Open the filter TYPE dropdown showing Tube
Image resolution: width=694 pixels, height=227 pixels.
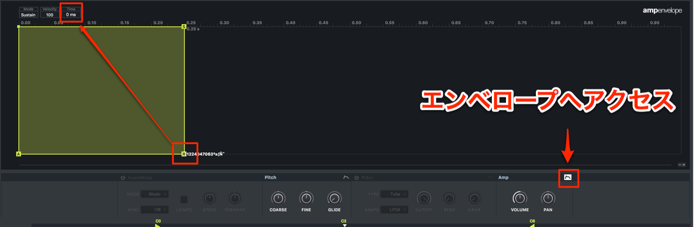pyautogui.click(x=394, y=194)
